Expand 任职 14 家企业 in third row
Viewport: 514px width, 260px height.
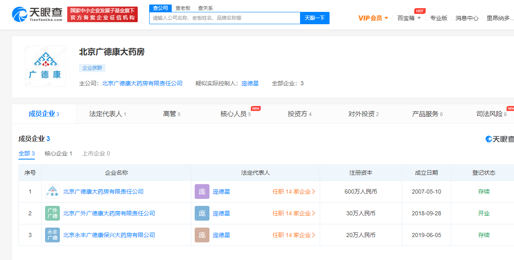pyautogui.click(x=293, y=235)
